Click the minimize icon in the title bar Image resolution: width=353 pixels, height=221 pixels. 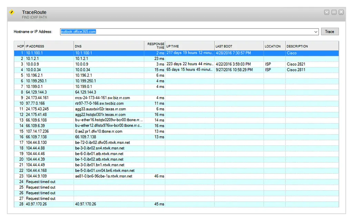[x=333, y=12]
